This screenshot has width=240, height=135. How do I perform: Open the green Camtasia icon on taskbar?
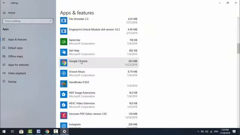pyautogui.click(x=30, y=132)
